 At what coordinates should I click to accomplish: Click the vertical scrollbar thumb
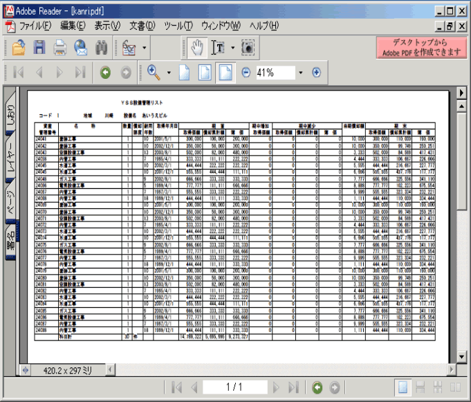(461, 161)
